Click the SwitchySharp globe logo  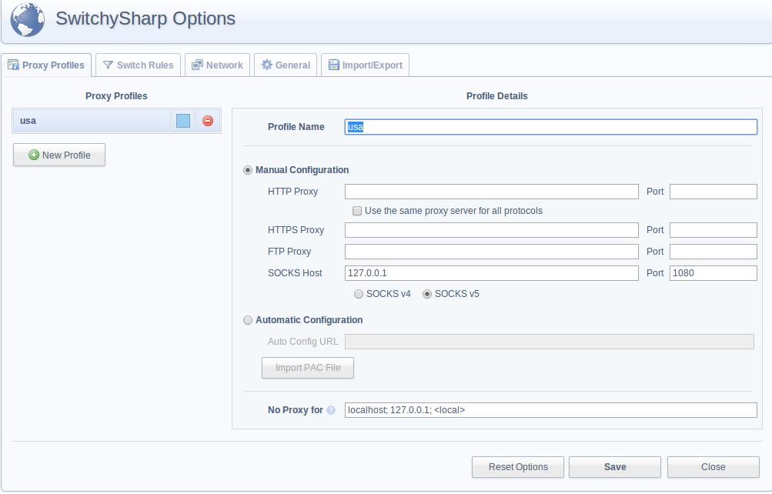28,20
